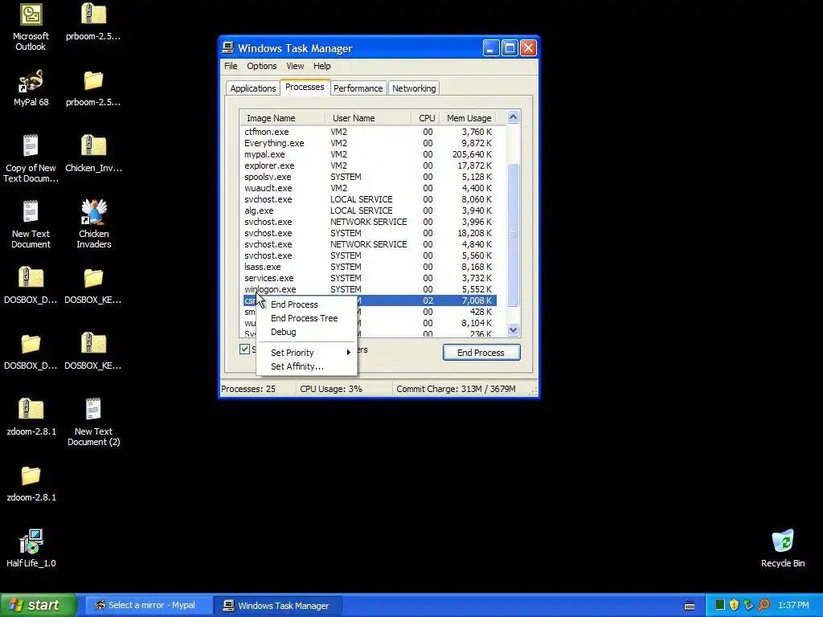The width and height of the screenshot is (823, 617).
Task: Click the yellow security shield tray icon
Action: pyautogui.click(x=734, y=605)
